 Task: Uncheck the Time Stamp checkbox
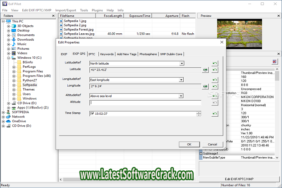(x=92, y=114)
